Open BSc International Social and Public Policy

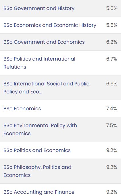pyautogui.click(x=46, y=88)
